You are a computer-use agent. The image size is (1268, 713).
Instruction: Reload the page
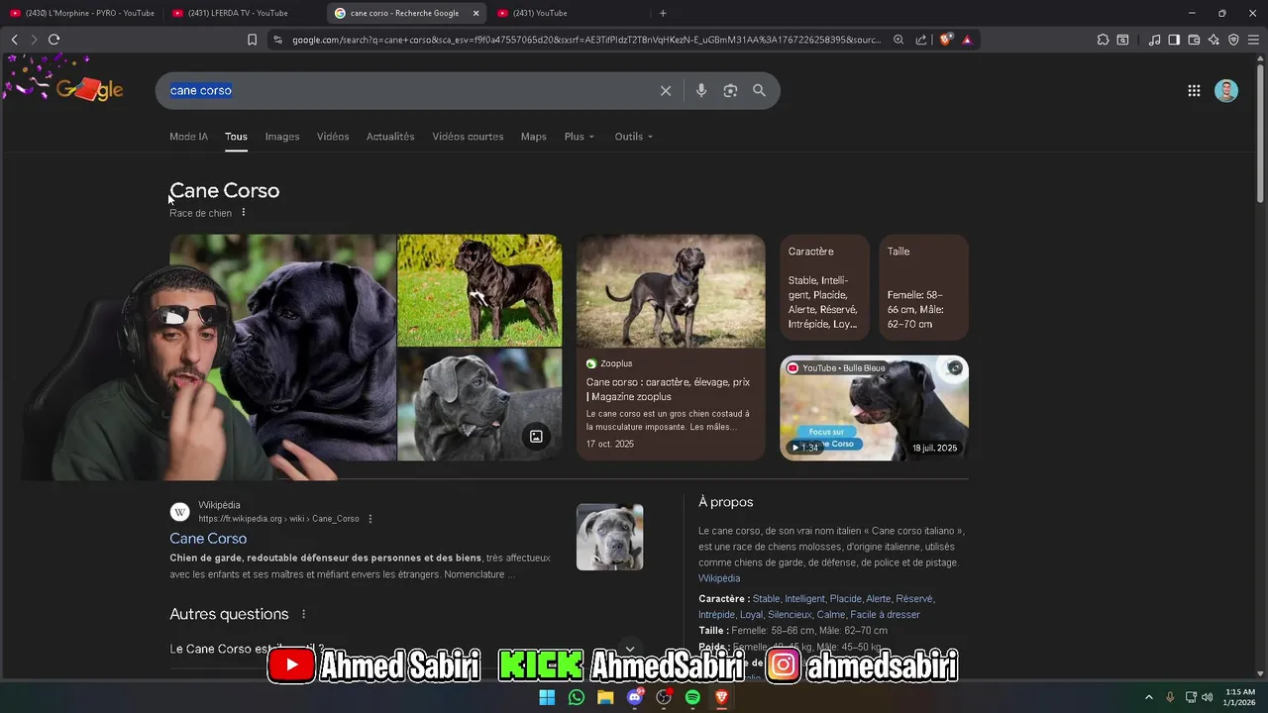pos(53,40)
